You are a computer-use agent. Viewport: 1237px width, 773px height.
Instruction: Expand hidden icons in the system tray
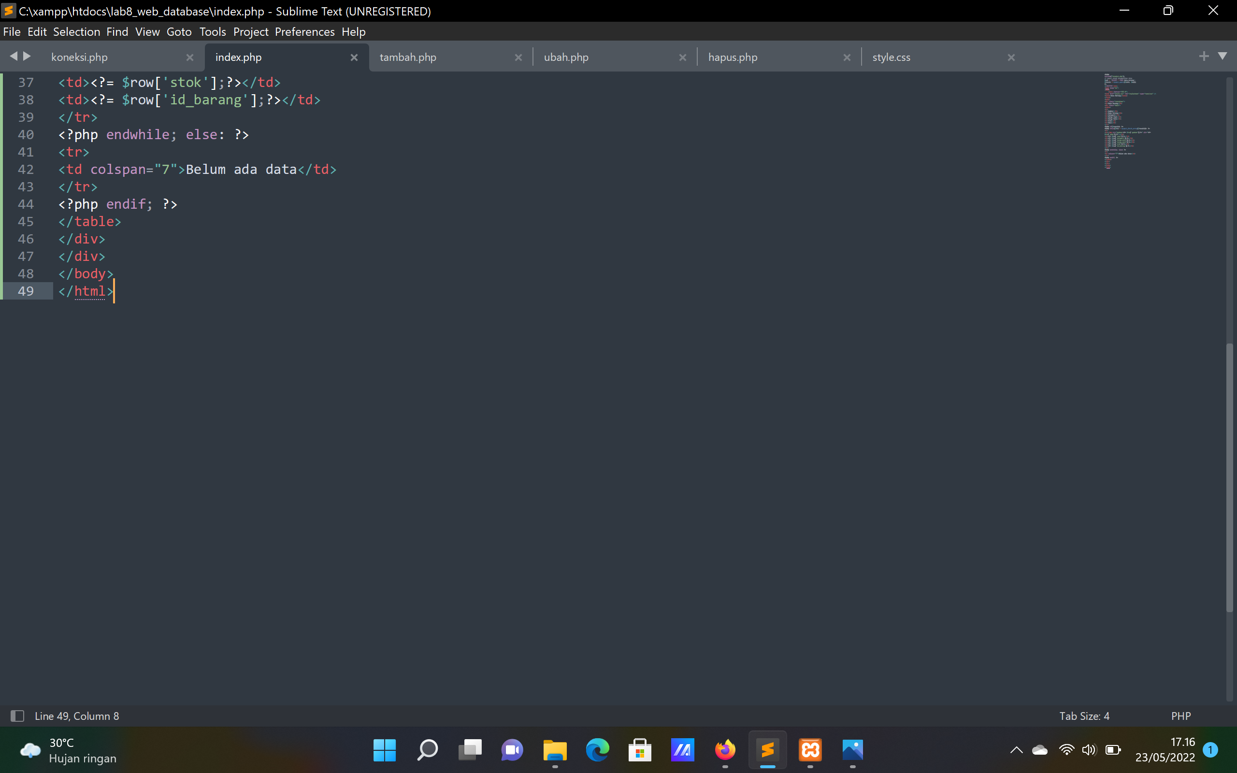click(x=1016, y=750)
